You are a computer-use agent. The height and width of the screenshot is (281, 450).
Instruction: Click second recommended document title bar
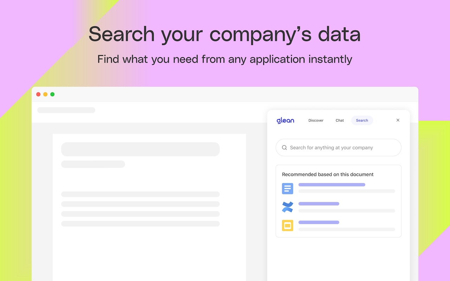(319, 204)
